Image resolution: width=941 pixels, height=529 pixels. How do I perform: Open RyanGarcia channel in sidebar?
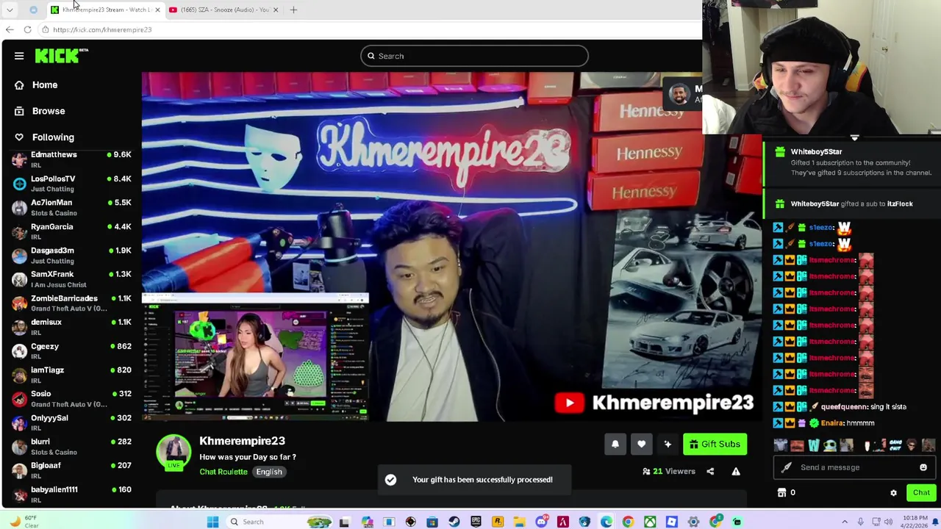coord(71,231)
